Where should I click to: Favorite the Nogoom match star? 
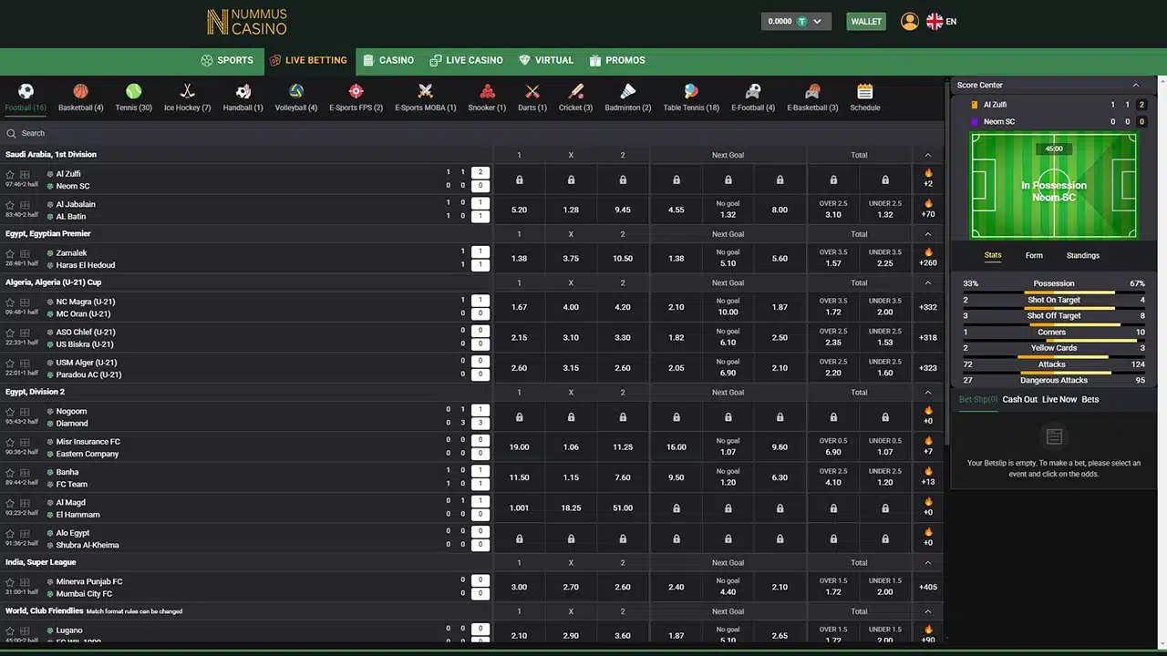click(10, 412)
